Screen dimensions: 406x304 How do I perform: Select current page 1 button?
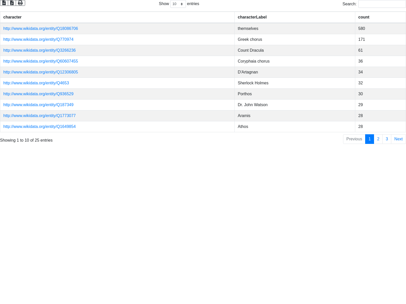(x=369, y=139)
